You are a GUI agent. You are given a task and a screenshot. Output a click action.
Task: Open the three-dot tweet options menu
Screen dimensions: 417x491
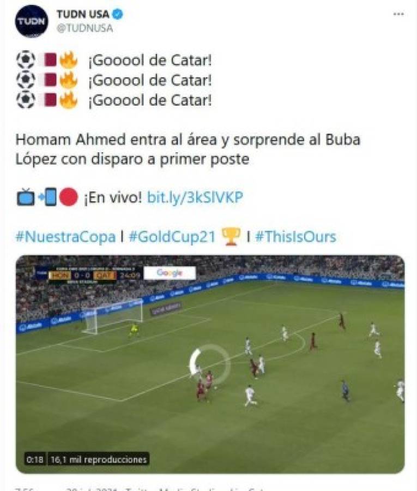(398, 14)
